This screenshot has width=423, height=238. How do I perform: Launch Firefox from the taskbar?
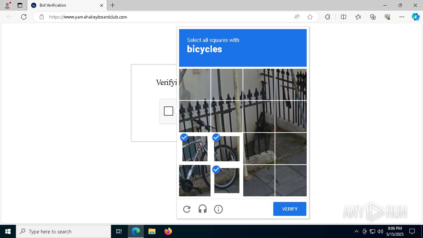[x=168, y=231]
